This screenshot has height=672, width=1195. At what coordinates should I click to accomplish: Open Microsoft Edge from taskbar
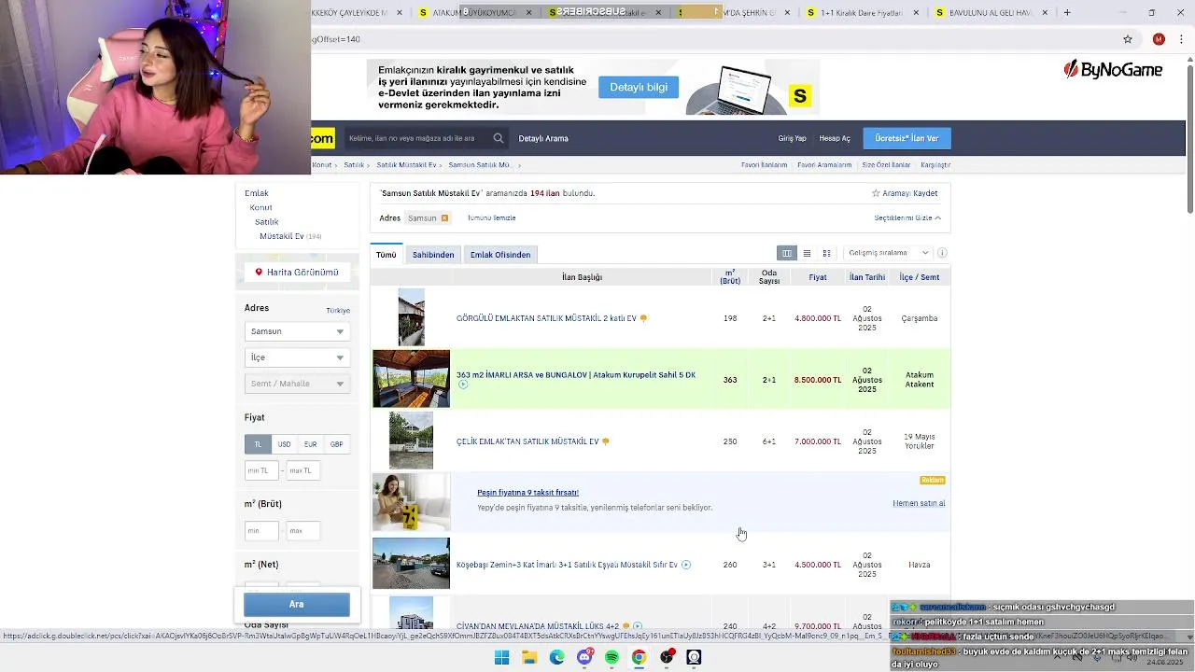(556, 657)
